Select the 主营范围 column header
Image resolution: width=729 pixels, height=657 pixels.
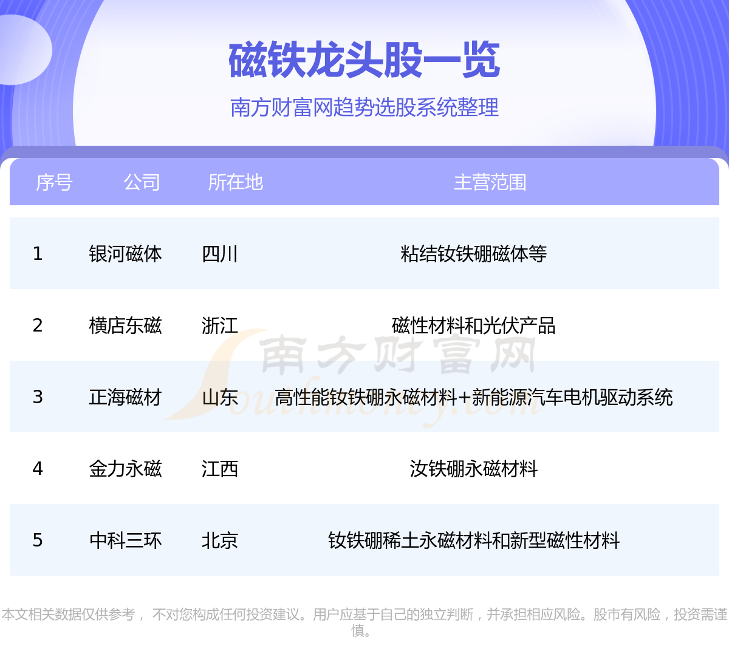pos(490,182)
